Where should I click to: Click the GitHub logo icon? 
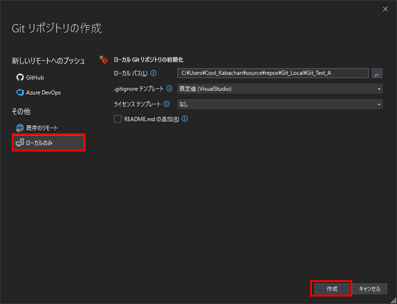pos(20,77)
